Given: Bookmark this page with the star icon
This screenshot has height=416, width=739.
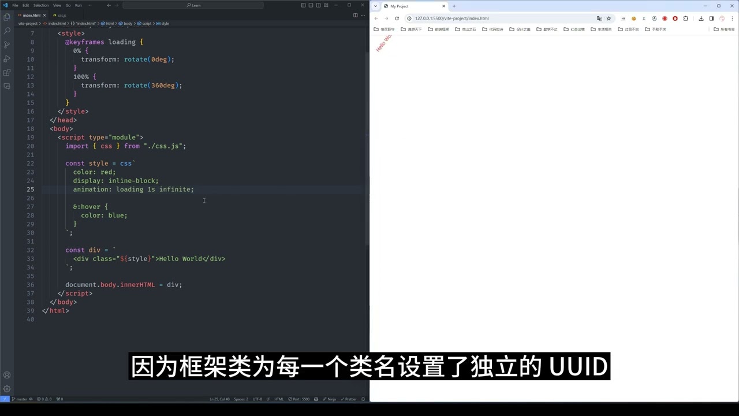Looking at the screenshot, I should point(609,18).
